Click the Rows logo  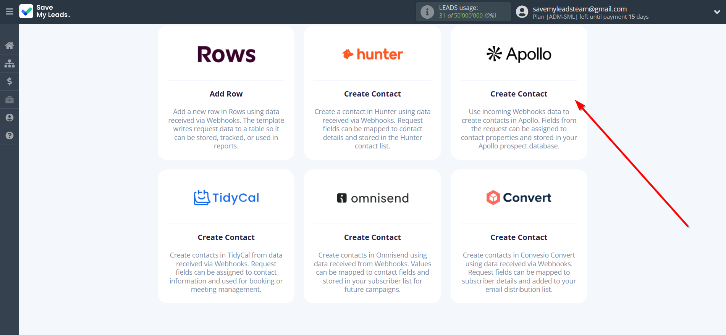coord(226,54)
